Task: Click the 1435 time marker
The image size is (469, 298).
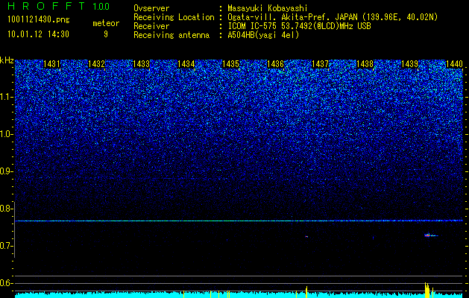Action: click(230, 64)
